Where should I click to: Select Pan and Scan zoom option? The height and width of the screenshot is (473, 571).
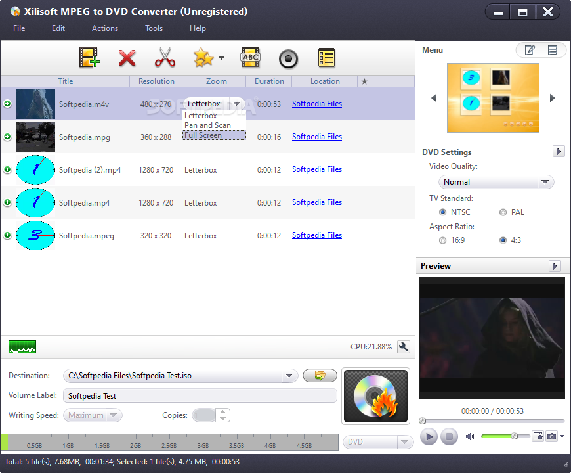pos(214,125)
